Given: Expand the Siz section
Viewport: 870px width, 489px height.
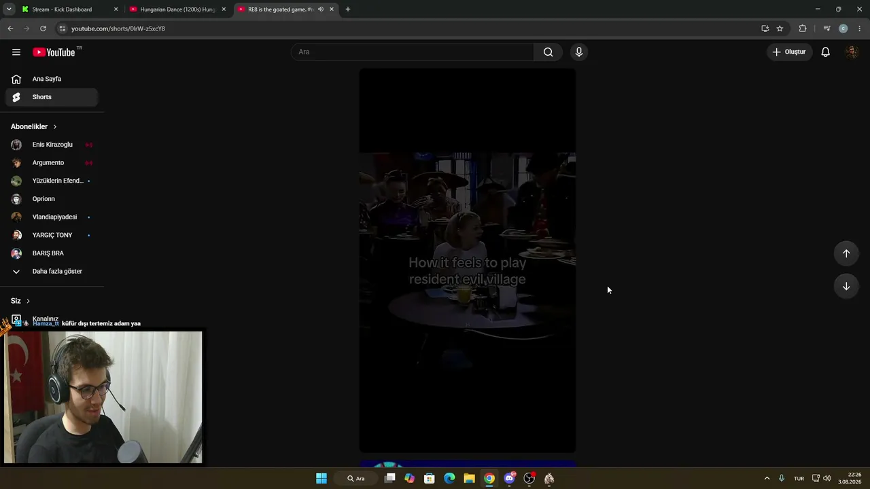Looking at the screenshot, I should (20, 301).
